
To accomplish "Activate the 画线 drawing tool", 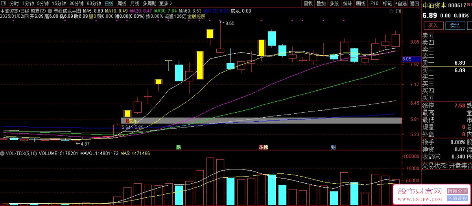I will (x=361, y=4).
